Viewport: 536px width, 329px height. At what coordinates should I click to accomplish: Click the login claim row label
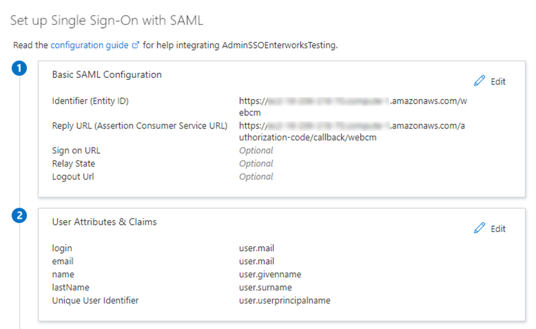[x=62, y=248]
